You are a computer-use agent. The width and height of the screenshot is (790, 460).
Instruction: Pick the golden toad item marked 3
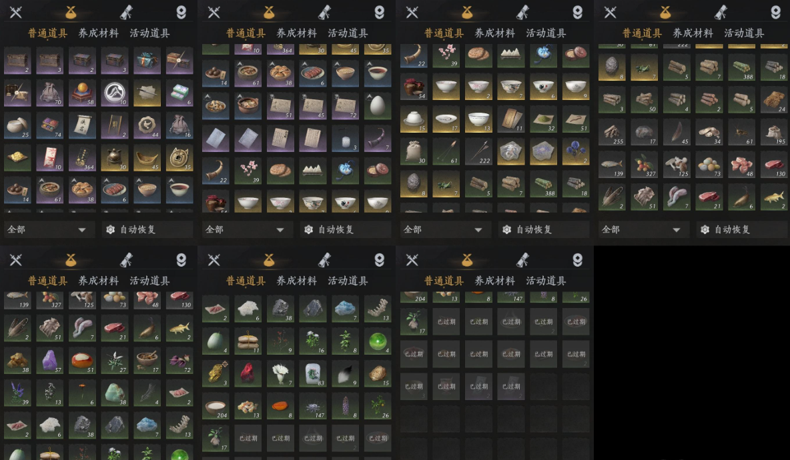click(216, 374)
